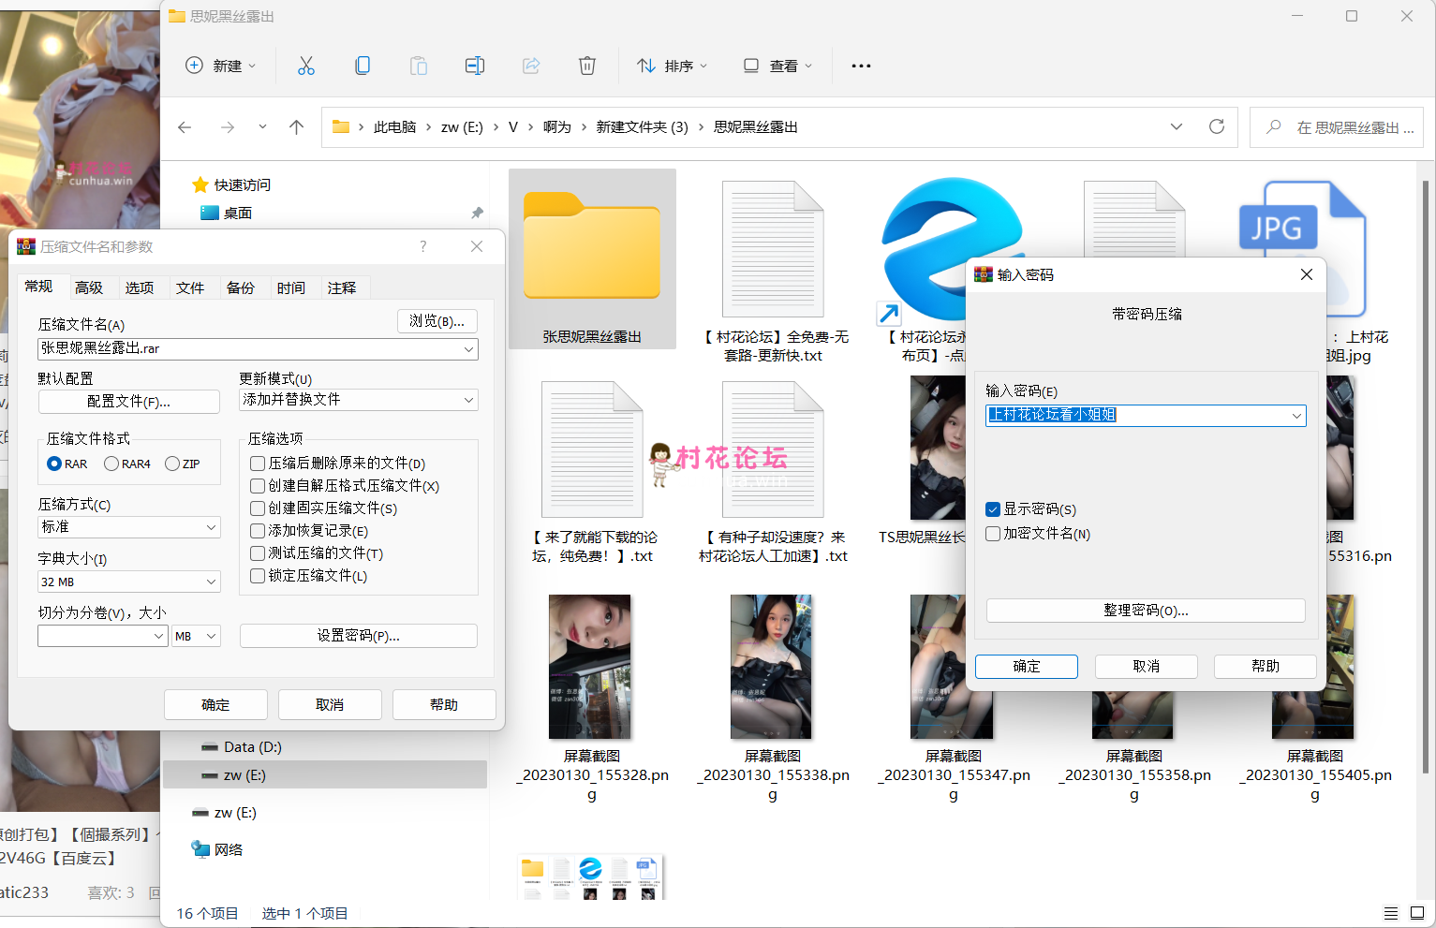Select the highlighted zw (E:) drive entry
Image resolution: width=1436 pixels, height=928 pixels.
(325, 775)
